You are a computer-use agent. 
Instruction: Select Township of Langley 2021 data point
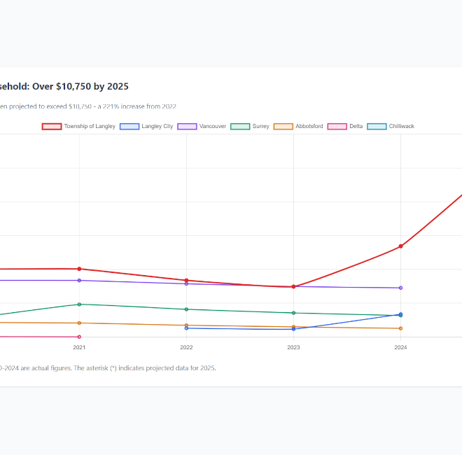(x=79, y=269)
